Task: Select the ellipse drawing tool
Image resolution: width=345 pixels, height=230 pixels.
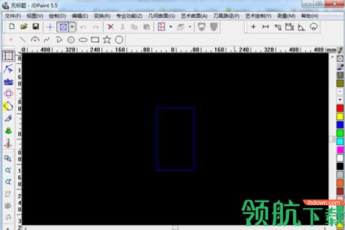Action: (83, 40)
